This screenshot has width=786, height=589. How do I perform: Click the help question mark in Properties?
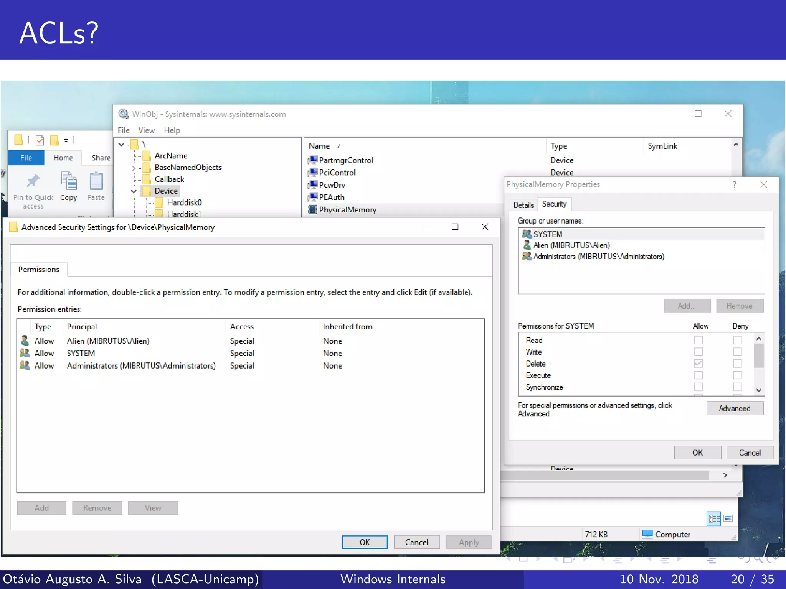734,184
